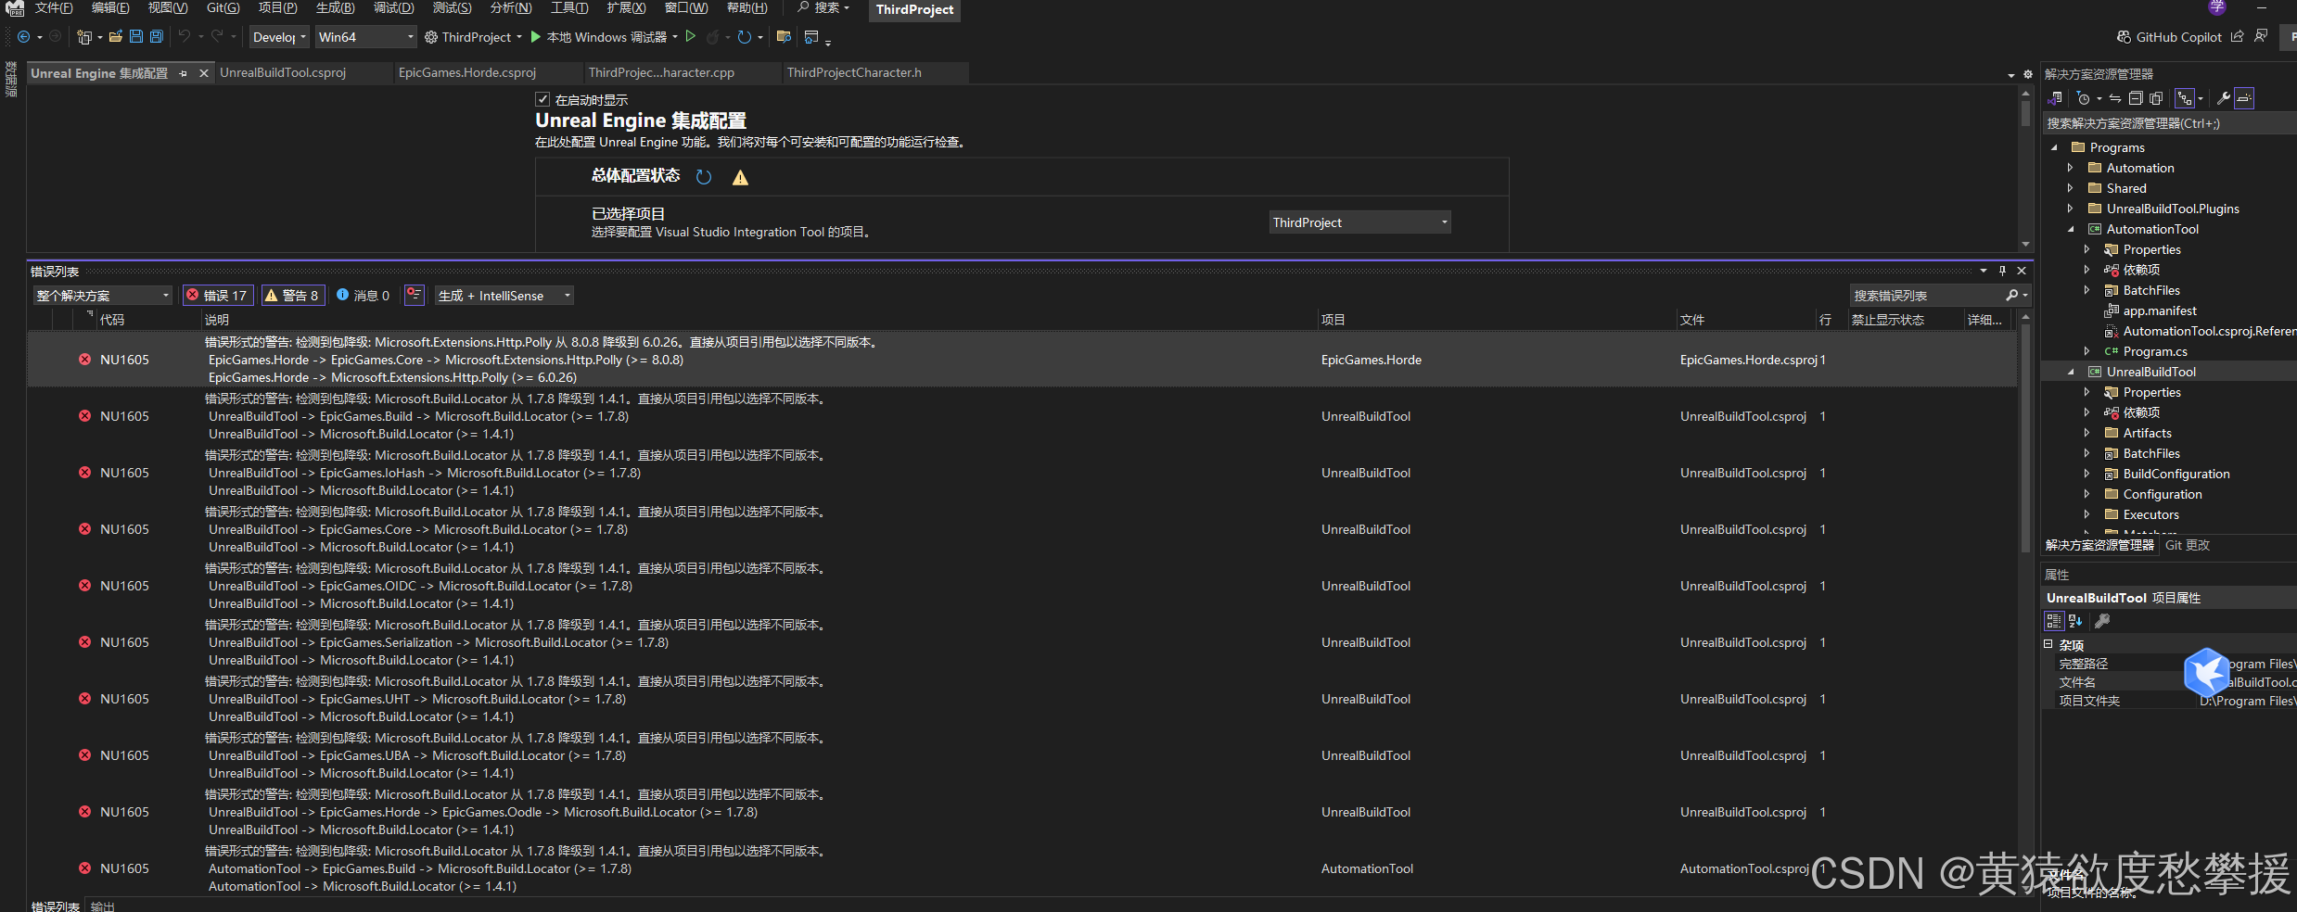Open the Develop configuration dropdown
Viewport: 2297px width, 912px height.
point(279,37)
